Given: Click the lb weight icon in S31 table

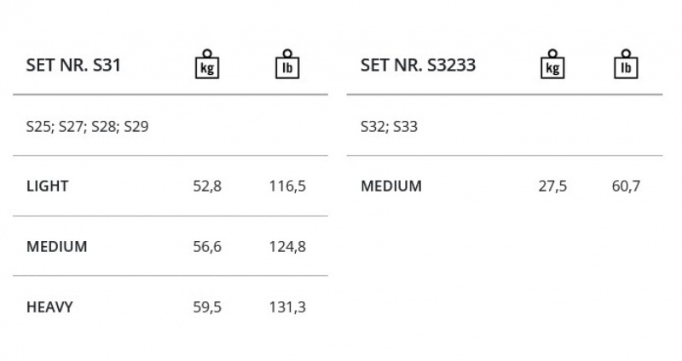Looking at the screenshot, I should coord(286,65).
